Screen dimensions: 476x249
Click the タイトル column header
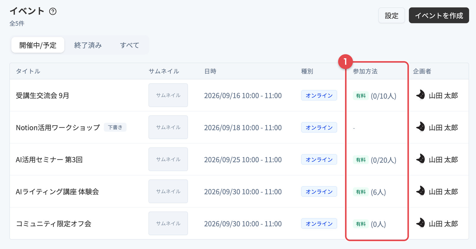(28, 71)
